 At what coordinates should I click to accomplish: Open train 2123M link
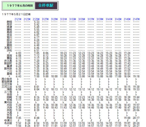click(27, 19)
